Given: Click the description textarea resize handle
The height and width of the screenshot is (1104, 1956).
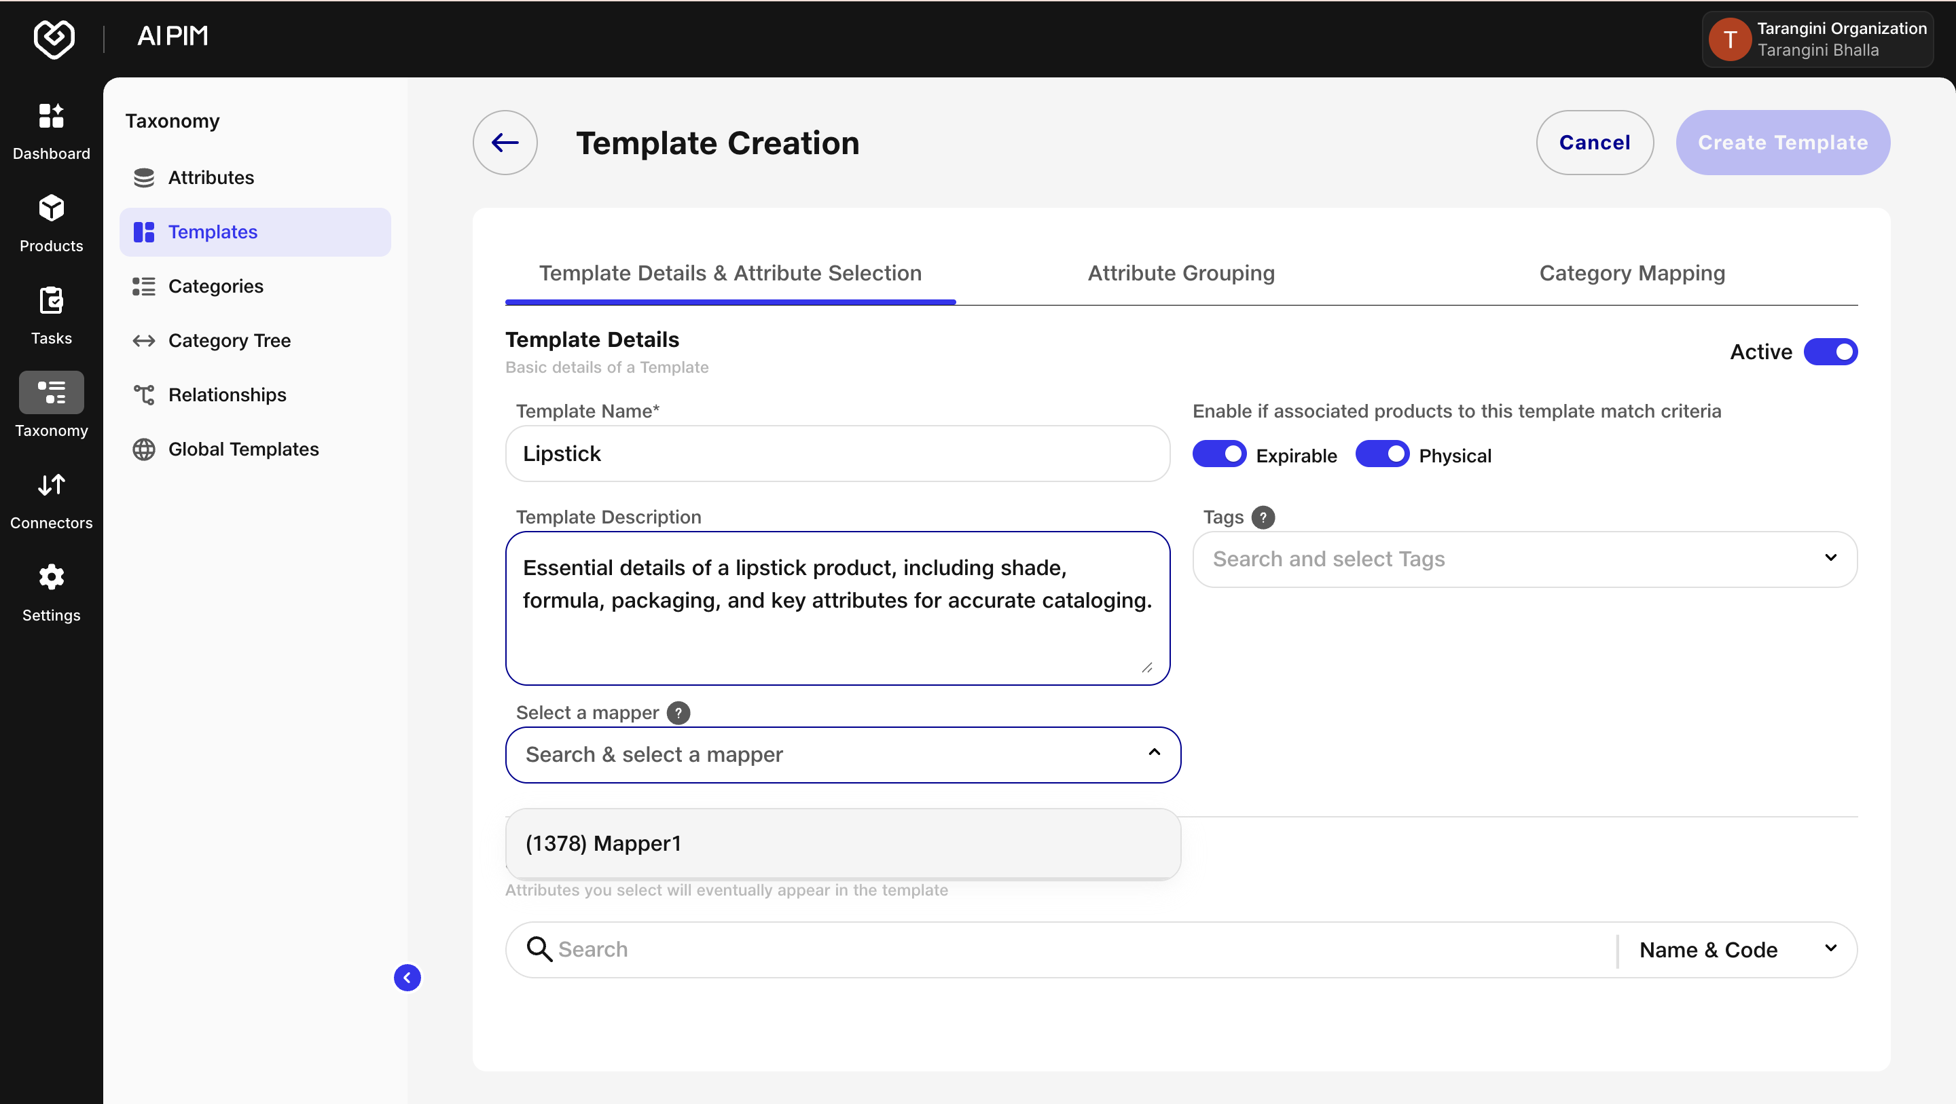Looking at the screenshot, I should click(x=1146, y=667).
